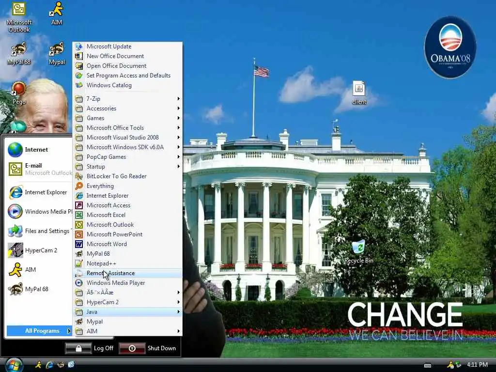Launch Microsoft Outlook from All Programs list
The width and height of the screenshot is (496, 372).
128,225
